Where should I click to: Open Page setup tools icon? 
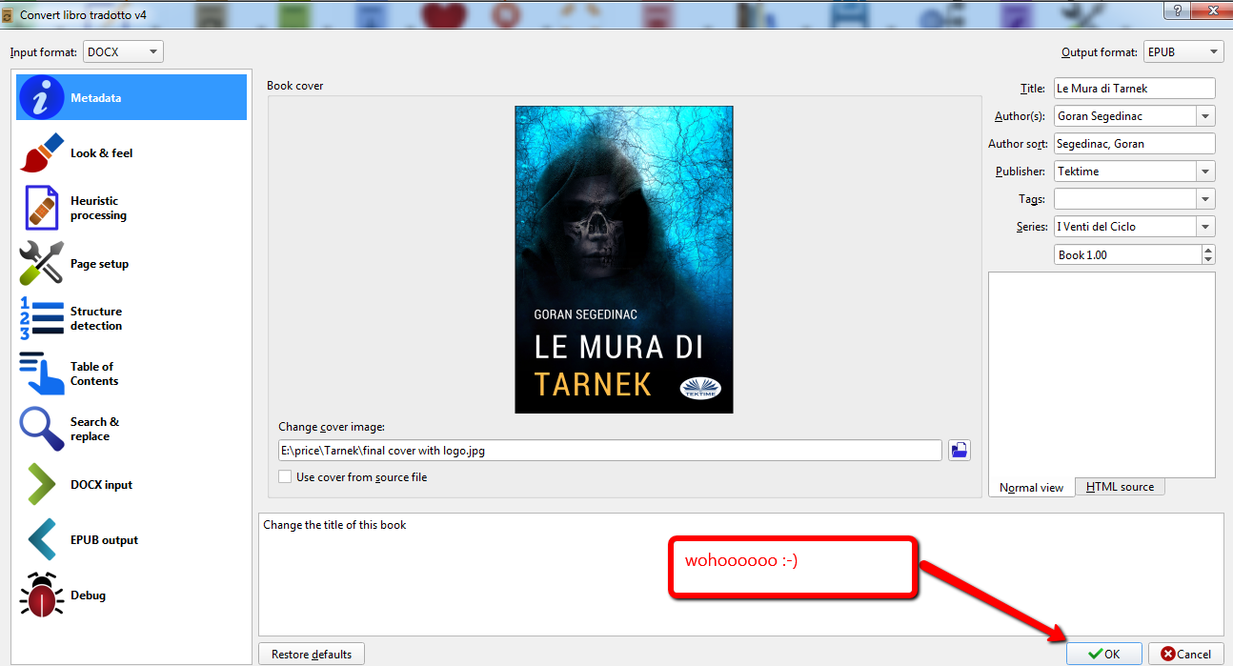tap(41, 263)
